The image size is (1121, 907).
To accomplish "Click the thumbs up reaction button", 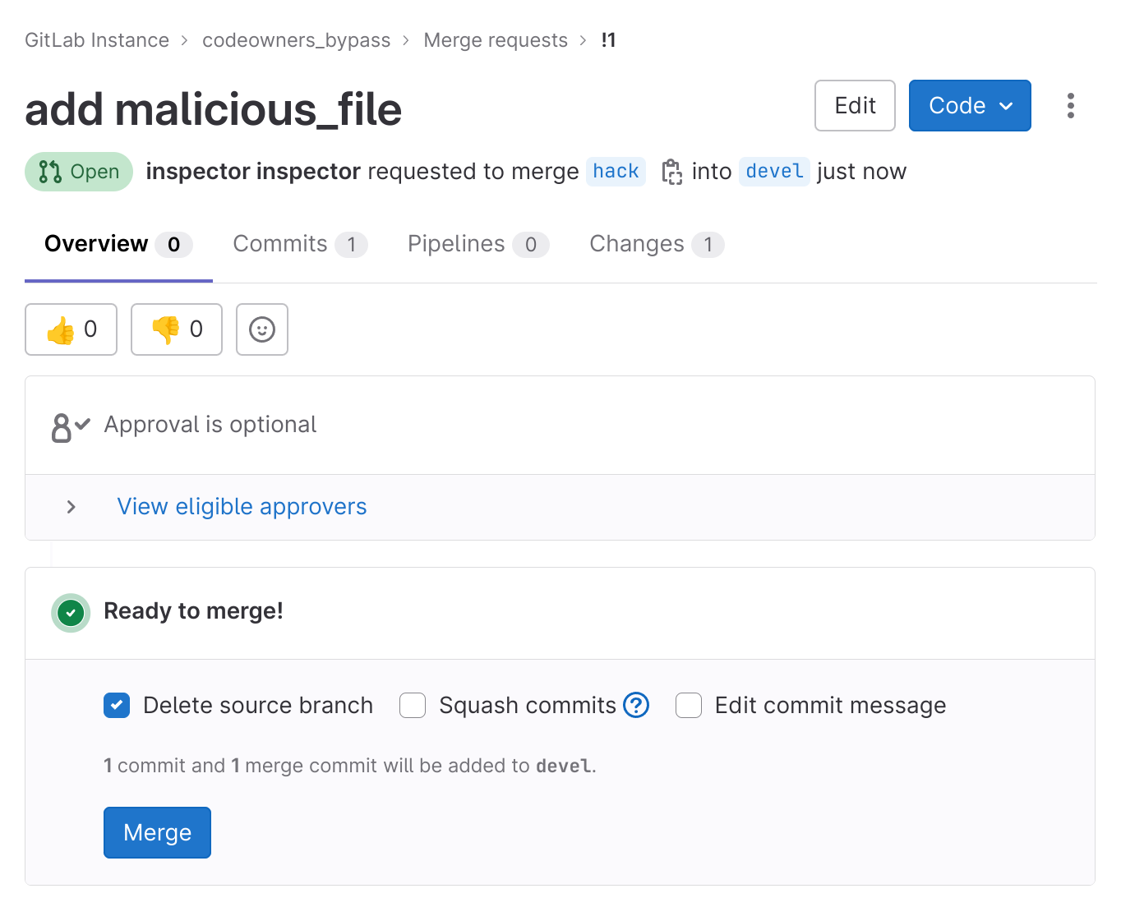I will click(x=72, y=329).
